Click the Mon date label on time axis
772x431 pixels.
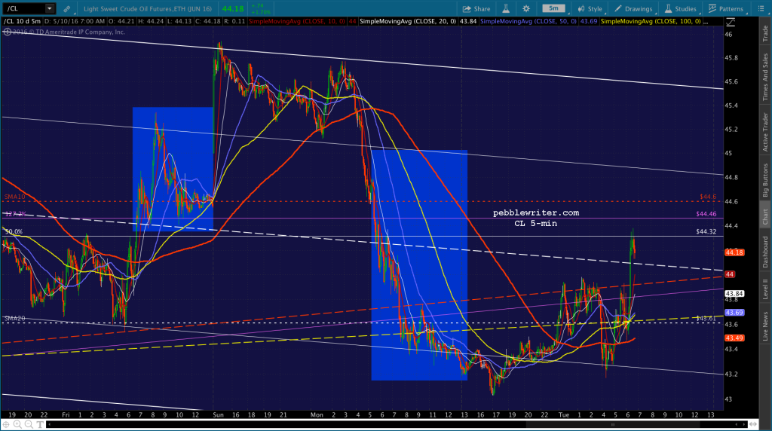point(317,414)
